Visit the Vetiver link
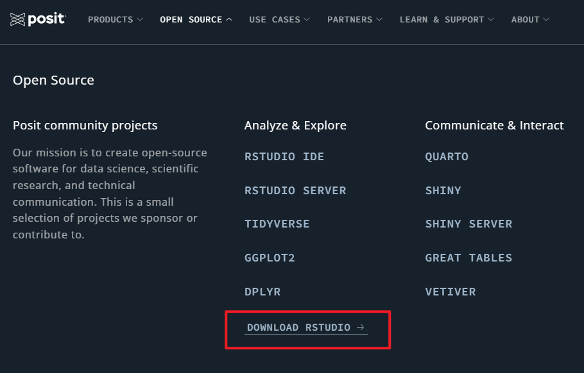The image size is (584, 373). click(450, 292)
